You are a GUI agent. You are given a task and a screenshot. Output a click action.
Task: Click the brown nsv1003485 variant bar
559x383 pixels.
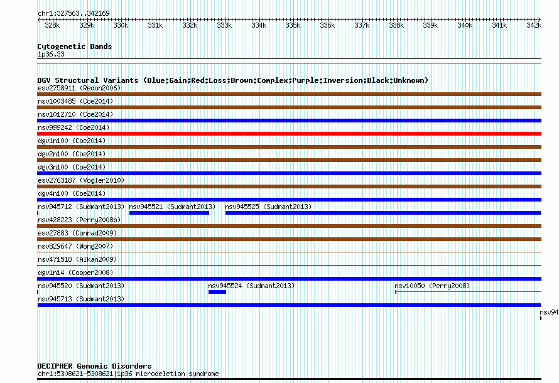pos(289,107)
